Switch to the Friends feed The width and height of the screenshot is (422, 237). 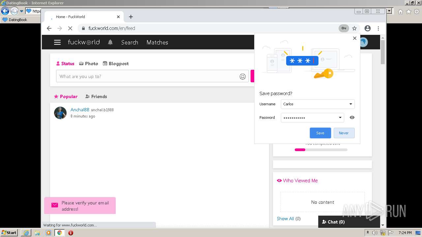click(x=96, y=96)
